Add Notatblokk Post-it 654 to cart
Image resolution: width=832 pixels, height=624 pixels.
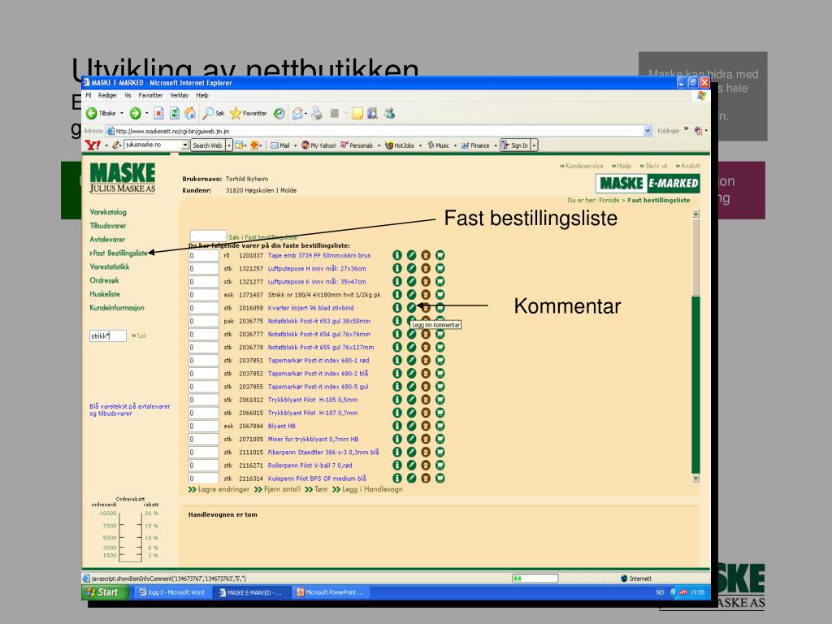tap(440, 334)
